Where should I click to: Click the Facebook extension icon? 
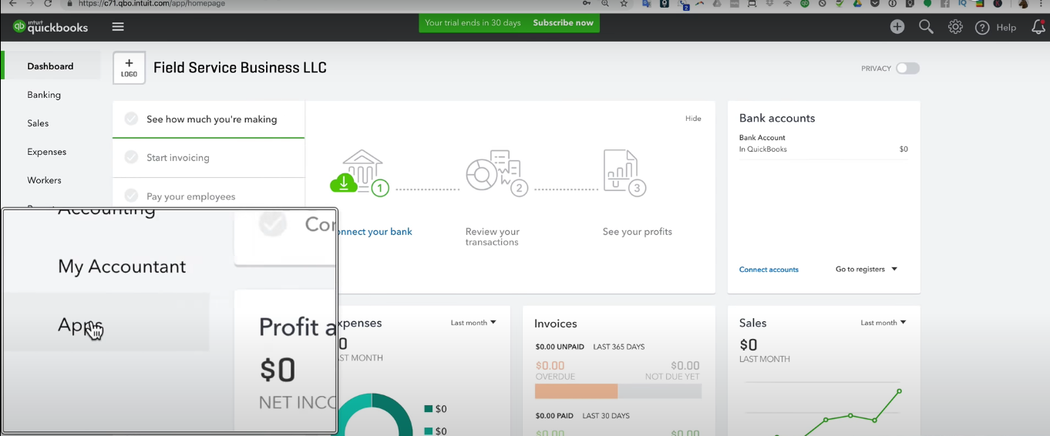tap(945, 4)
